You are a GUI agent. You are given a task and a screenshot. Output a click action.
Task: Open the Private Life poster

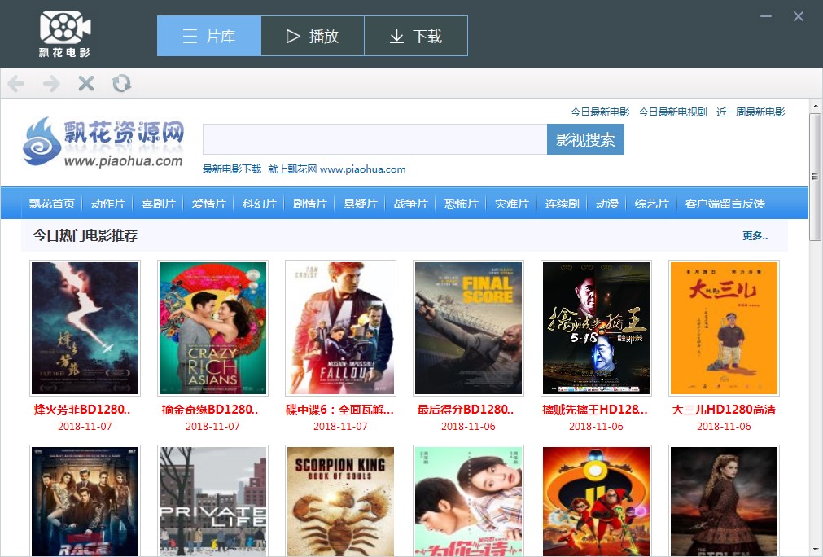pyautogui.click(x=212, y=502)
